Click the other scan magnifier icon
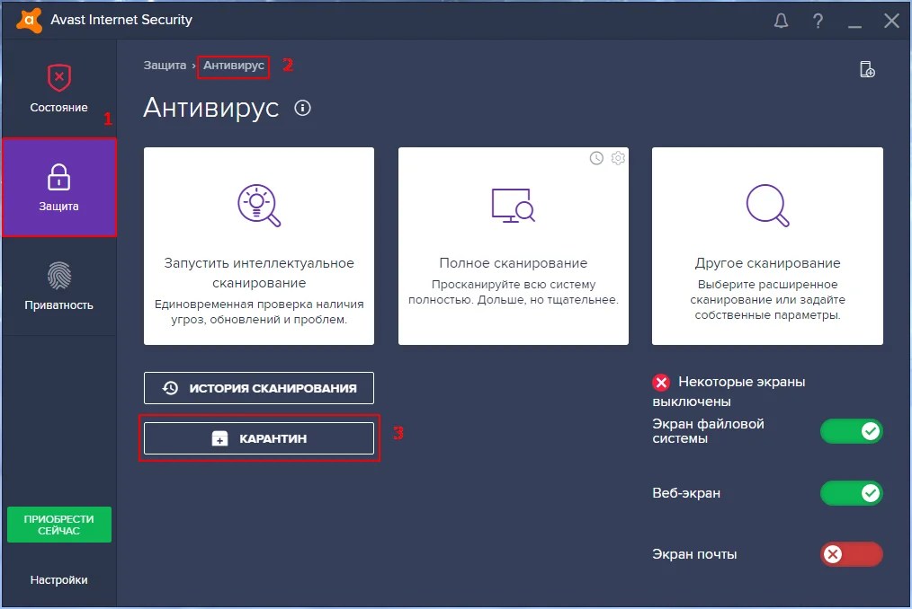This screenshot has width=912, height=609. coord(767,205)
